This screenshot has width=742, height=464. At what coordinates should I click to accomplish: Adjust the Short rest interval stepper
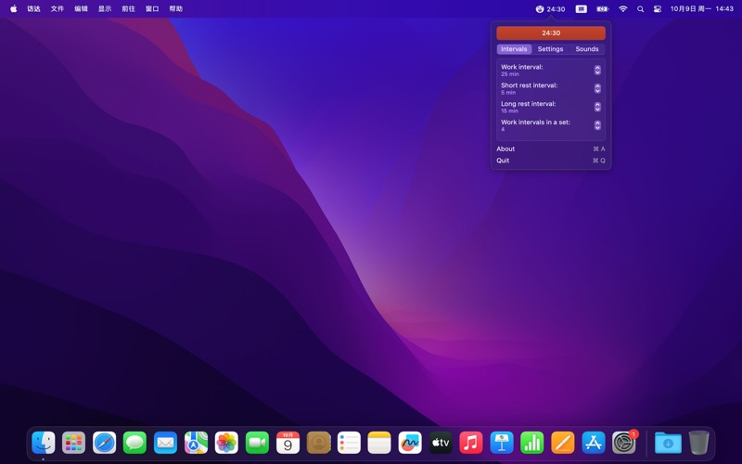[597, 88]
